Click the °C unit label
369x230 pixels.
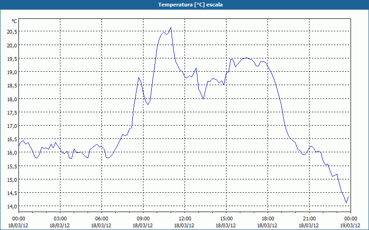pyautogui.click(x=14, y=21)
